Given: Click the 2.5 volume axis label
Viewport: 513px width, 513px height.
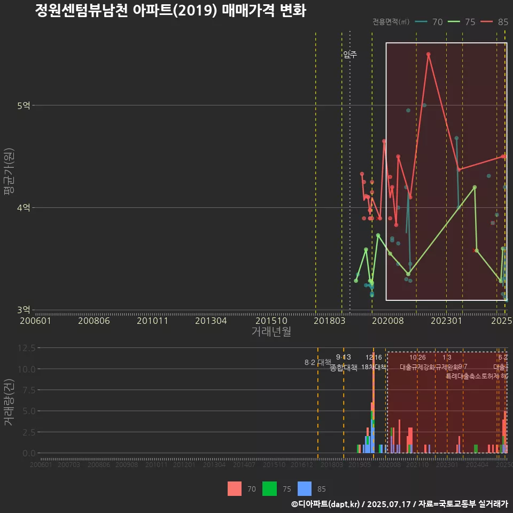Looking at the screenshot, I should click(x=29, y=432).
